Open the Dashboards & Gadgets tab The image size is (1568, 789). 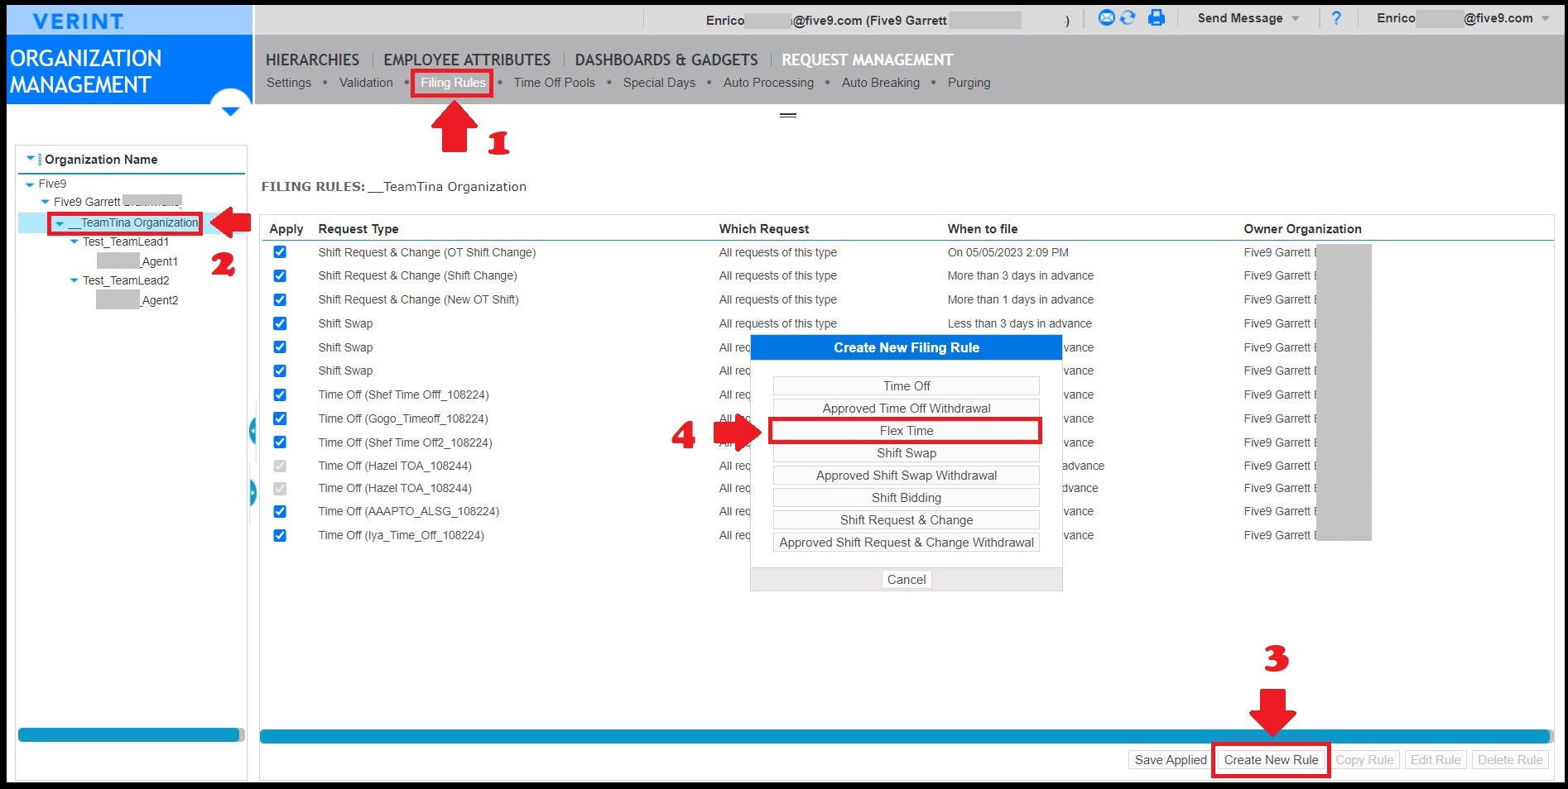666,60
